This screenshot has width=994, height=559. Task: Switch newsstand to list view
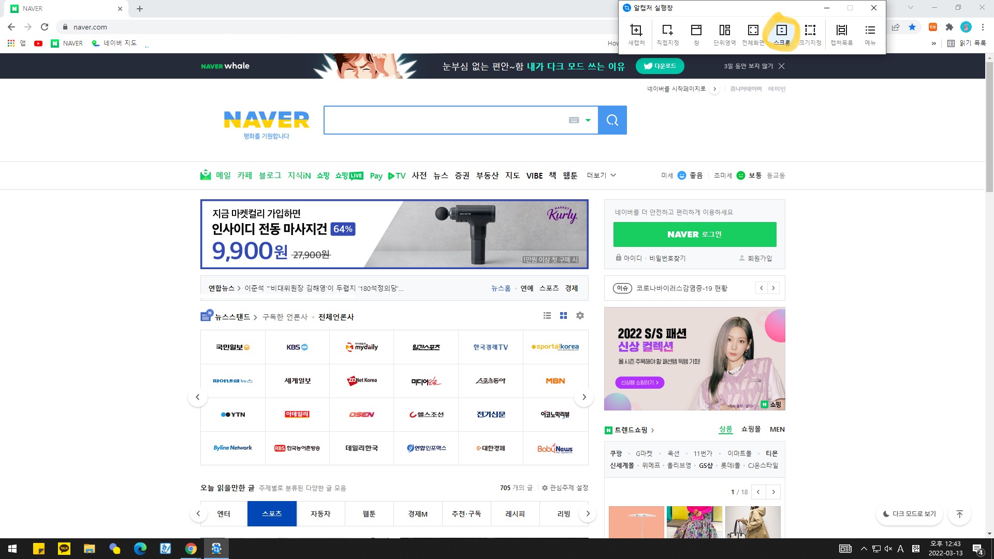tap(547, 316)
